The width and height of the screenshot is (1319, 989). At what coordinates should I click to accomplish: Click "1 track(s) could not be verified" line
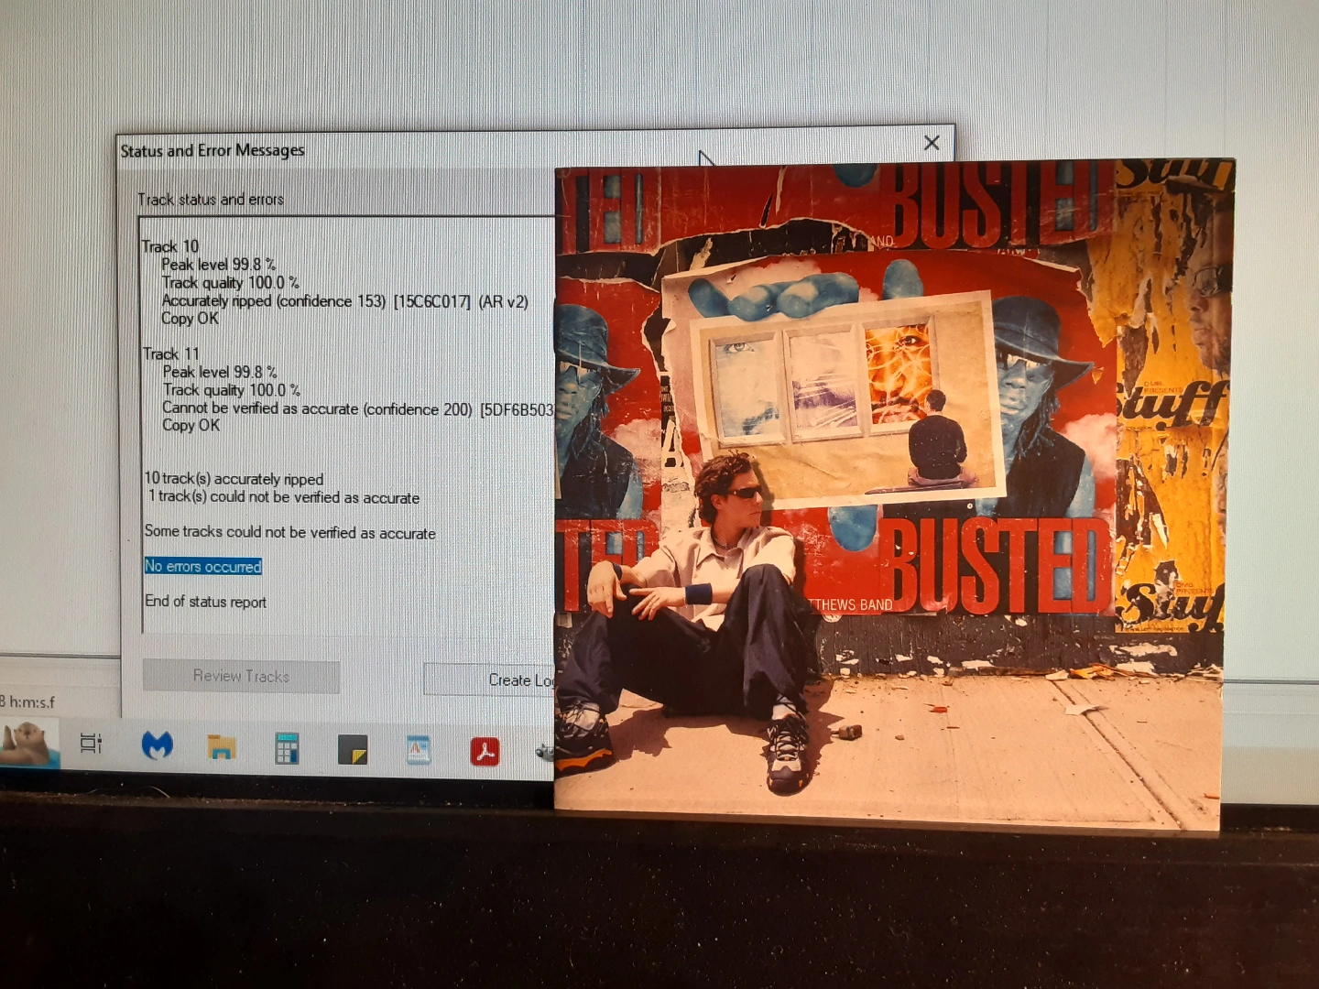(284, 497)
